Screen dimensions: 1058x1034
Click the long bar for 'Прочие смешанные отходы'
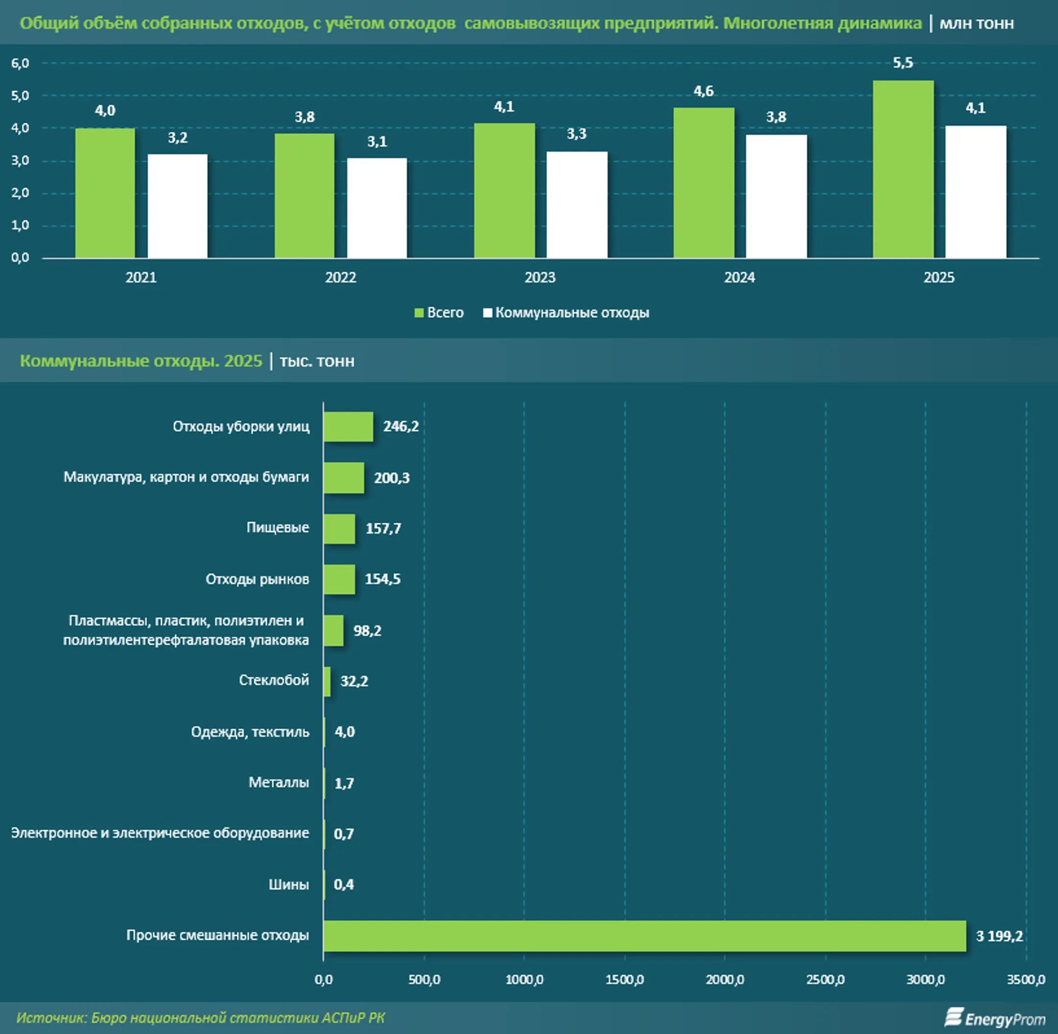(645, 936)
